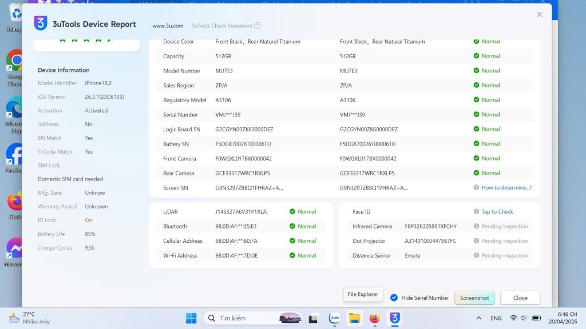Visit the www.3u.com link
586x329 pixels.
(x=168, y=26)
